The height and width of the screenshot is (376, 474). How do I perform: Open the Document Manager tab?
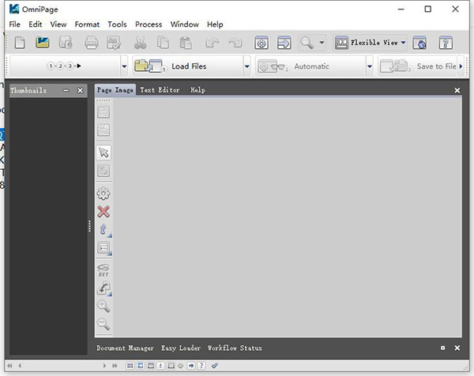coord(125,348)
